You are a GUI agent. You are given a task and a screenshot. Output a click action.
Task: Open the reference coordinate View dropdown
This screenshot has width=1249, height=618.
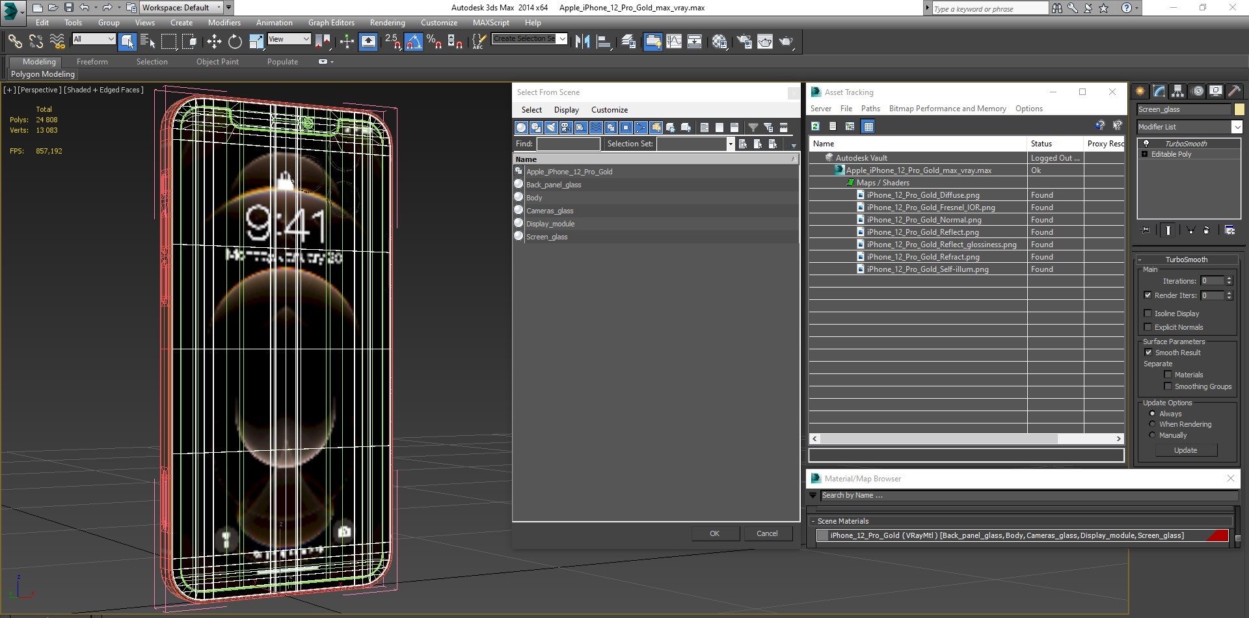pos(288,39)
